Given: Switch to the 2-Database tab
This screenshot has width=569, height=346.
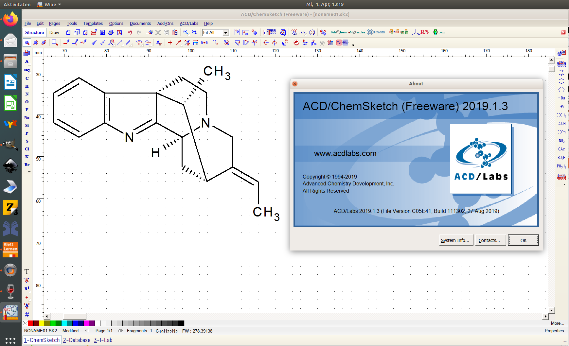Looking at the screenshot, I should pyautogui.click(x=77, y=340).
